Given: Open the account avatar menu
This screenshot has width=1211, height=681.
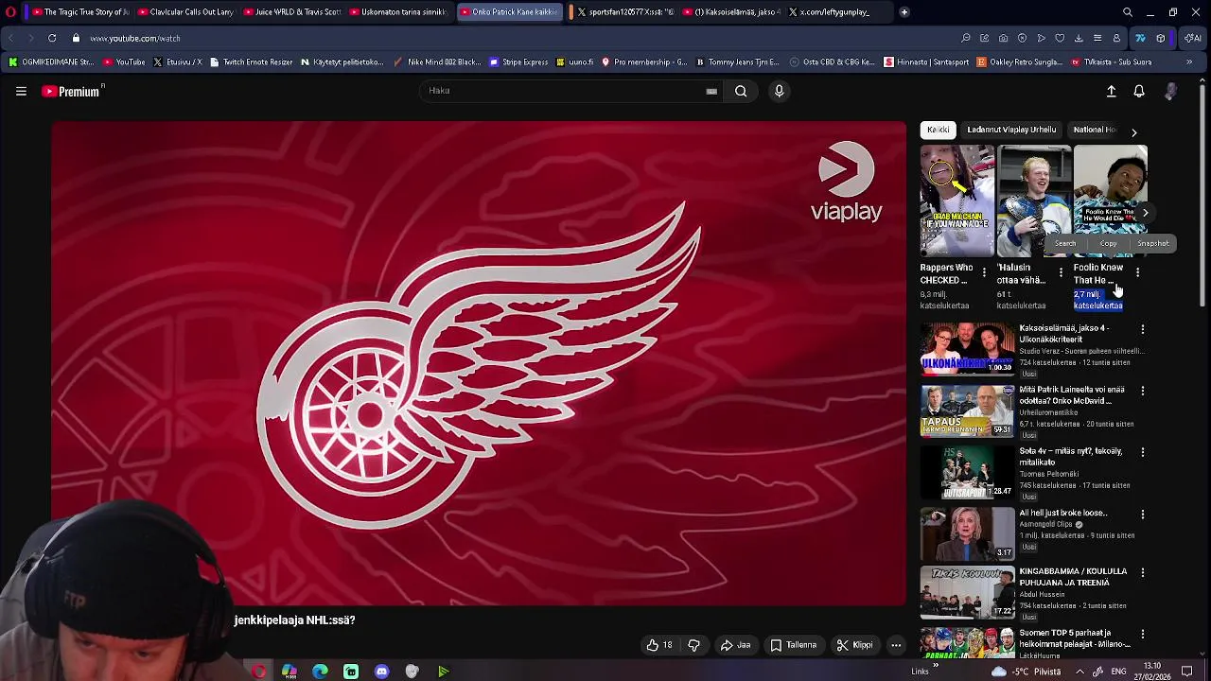Looking at the screenshot, I should tap(1170, 91).
